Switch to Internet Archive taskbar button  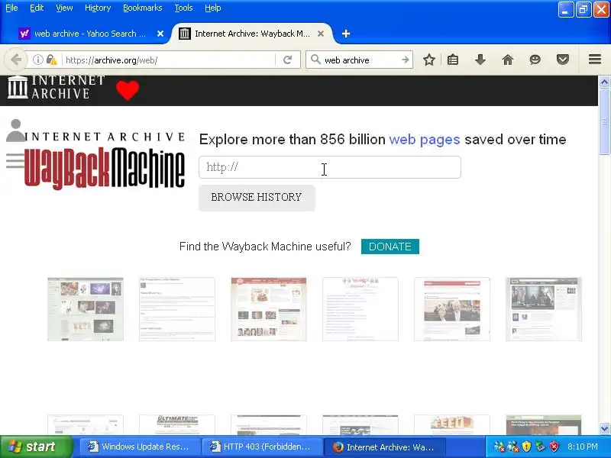(385, 447)
